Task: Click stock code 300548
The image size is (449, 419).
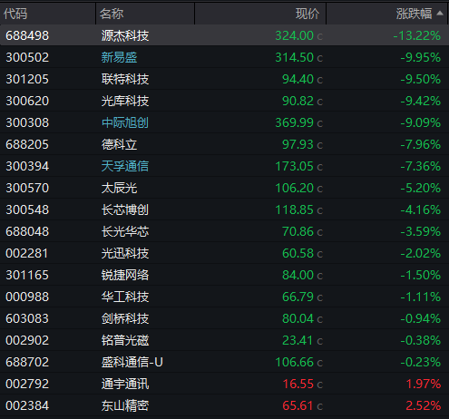Action: (27, 209)
